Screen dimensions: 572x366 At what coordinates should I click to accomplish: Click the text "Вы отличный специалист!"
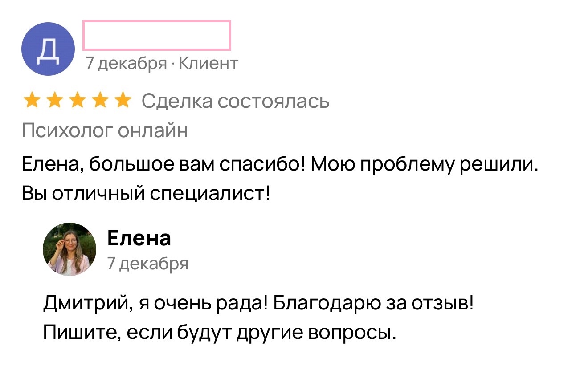click(146, 194)
